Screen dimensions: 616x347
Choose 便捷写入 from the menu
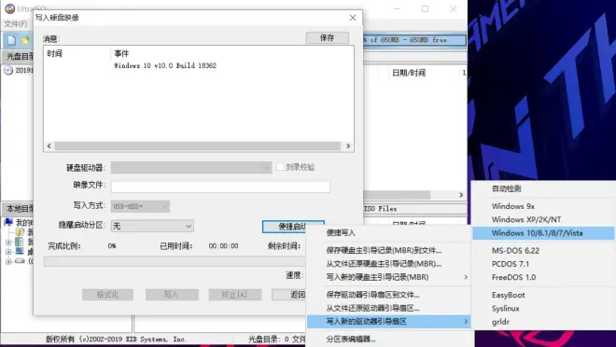tap(341, 233)
